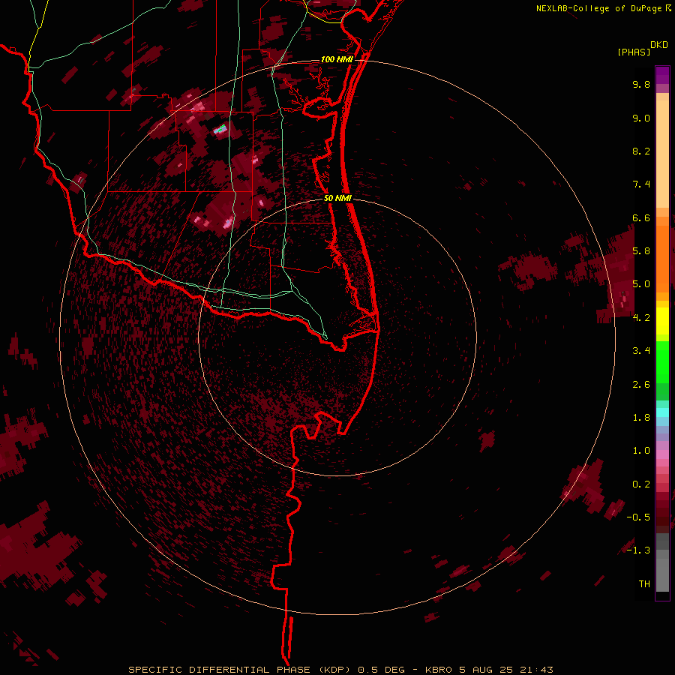
Task: Click the [PHAS] units label above the color scale
Action: 634,52
